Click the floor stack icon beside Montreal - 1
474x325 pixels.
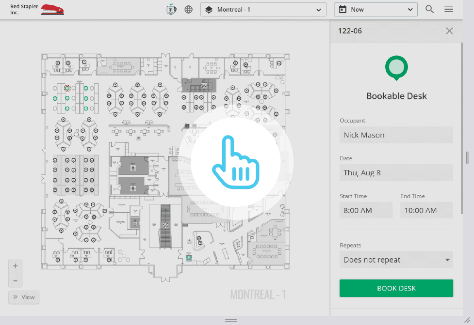pyautogui.click(x=209, y=9)
